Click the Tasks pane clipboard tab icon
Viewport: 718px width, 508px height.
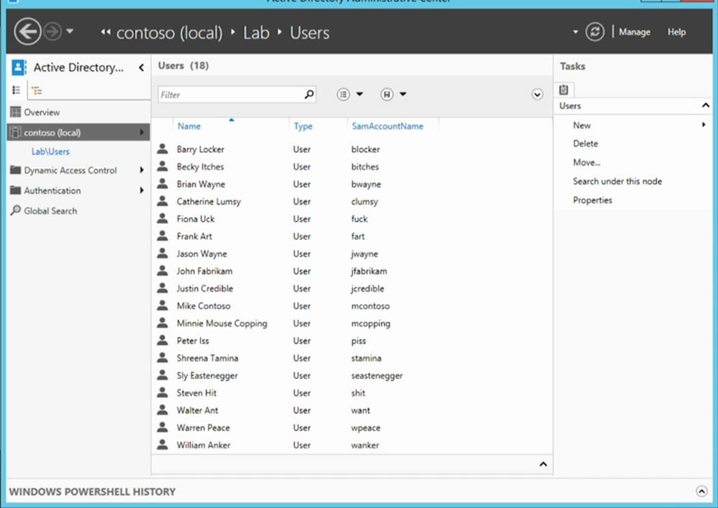(x=564, y=90)
